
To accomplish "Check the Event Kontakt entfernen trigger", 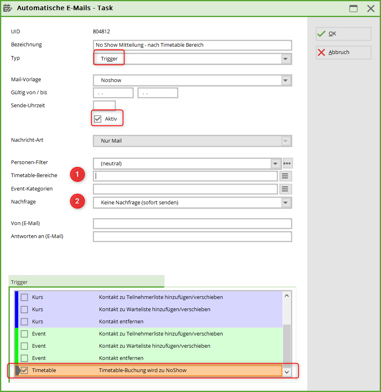I will click(24, 358).
